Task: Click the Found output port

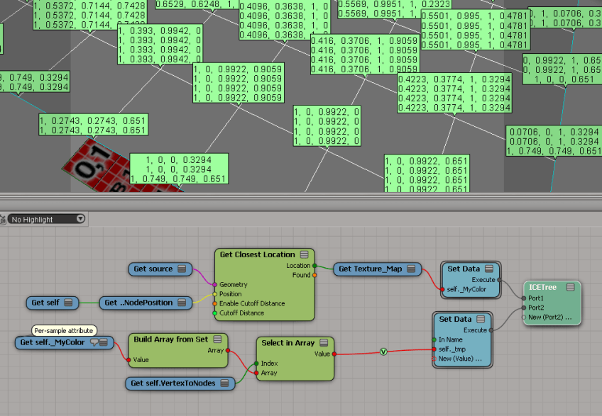Action: coord(314,275)
